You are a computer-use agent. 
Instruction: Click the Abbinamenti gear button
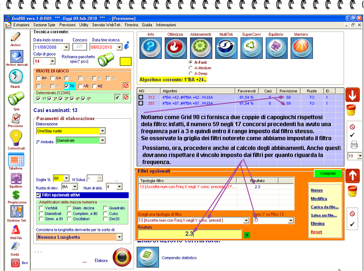[201, 48]
